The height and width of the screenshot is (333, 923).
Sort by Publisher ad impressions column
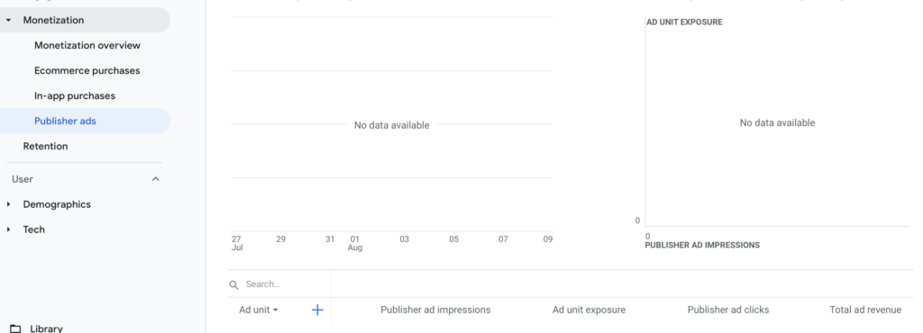(x=435, y=310)
